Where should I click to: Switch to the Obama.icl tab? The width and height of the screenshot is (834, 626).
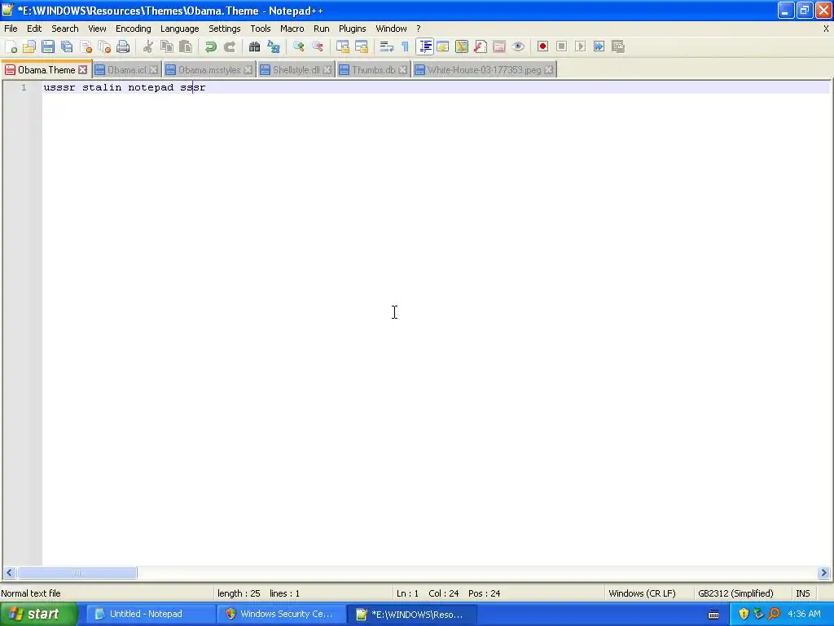coord(126,70)
